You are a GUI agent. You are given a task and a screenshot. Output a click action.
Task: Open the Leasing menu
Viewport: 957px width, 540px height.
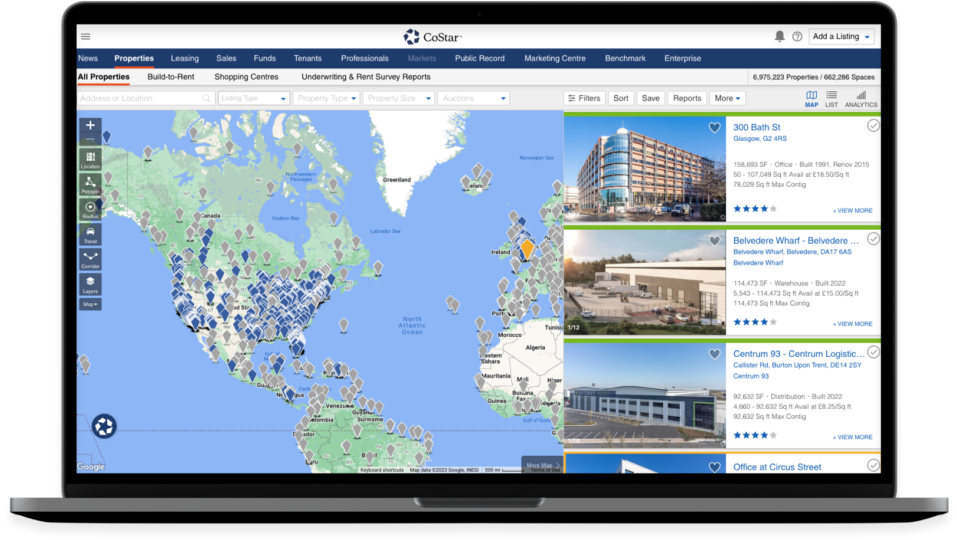click(x=185, y=58)
